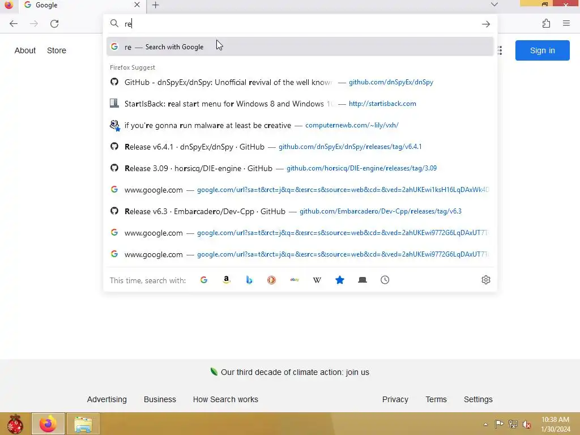Search in Tabs icon
The height and width of the screenshot is (435, 580).
pyautogui.click(x=362, y=280)
